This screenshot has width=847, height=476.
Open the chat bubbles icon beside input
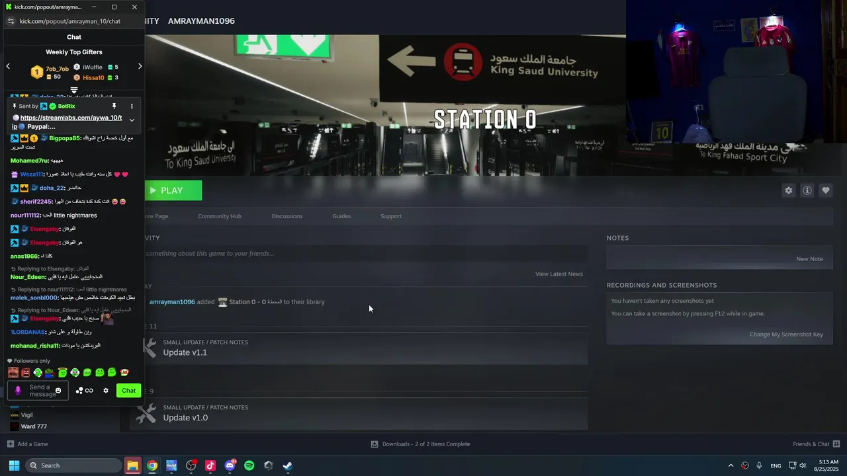79,391
